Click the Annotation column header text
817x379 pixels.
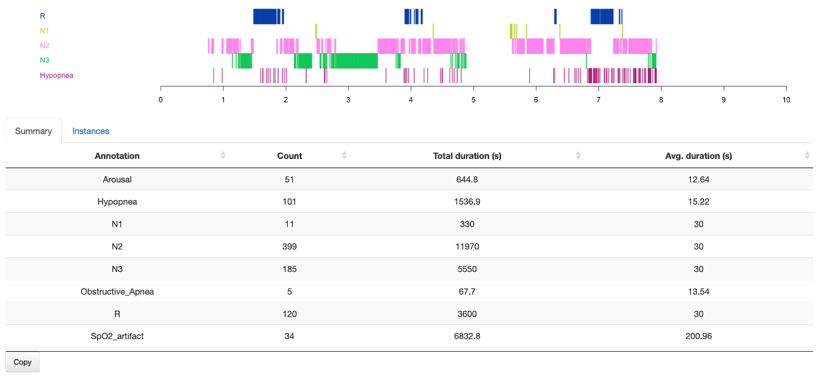[117, 156]
